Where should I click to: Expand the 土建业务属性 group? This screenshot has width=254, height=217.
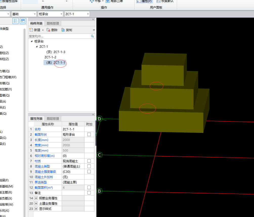[x=36, y=203]
